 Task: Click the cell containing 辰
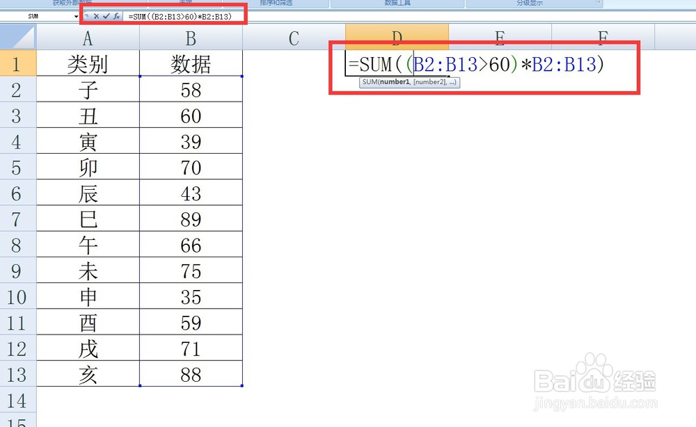[x=88, y=193]
